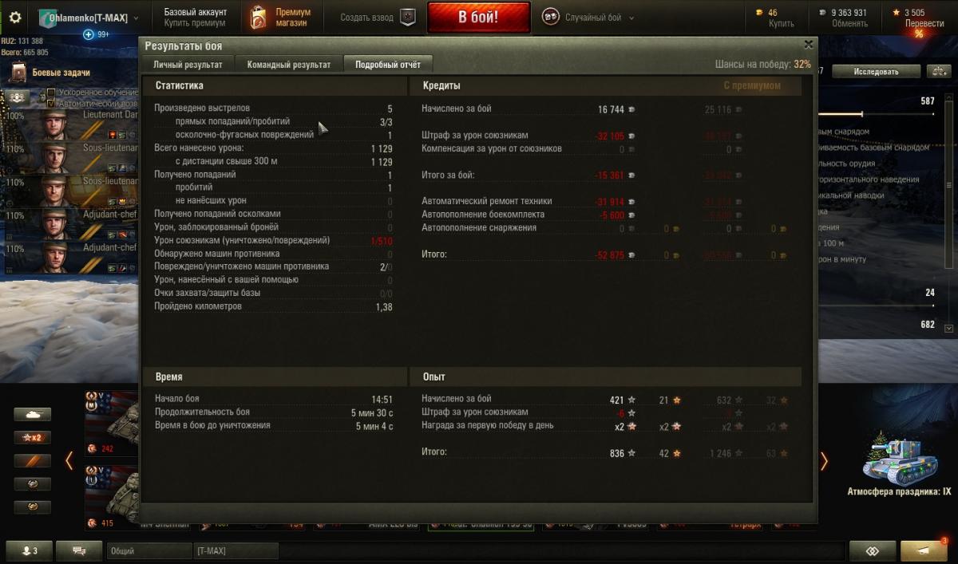Enable Ускоренное обучение checkbox
This screenshot has width=958, height=564.
51,93
